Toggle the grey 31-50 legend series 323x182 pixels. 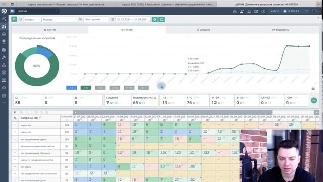coord(115,88)
